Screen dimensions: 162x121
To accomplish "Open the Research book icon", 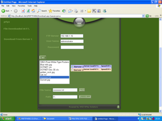I will 99,11.
